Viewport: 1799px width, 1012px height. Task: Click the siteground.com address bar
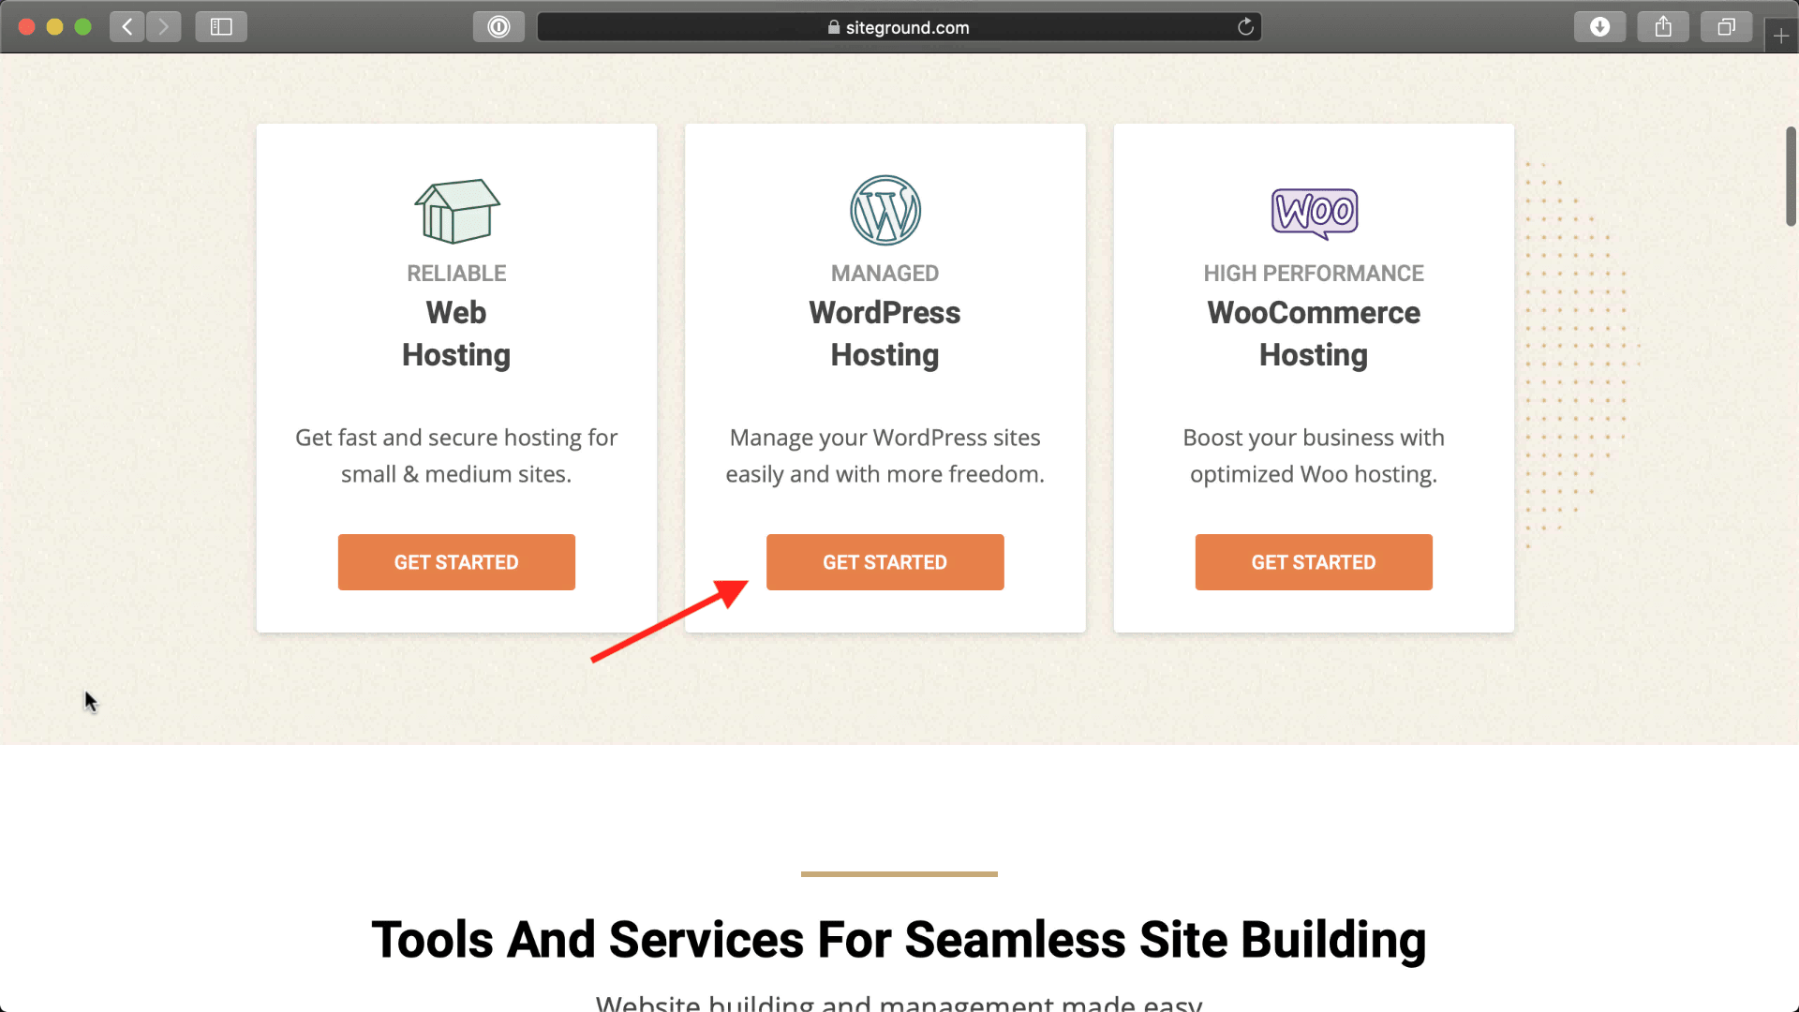point(899,27)
